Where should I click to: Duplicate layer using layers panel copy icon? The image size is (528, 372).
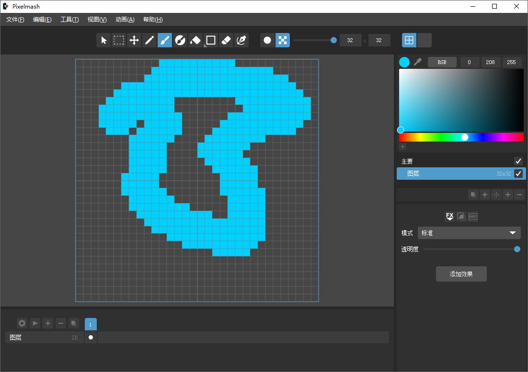point(473,195)
